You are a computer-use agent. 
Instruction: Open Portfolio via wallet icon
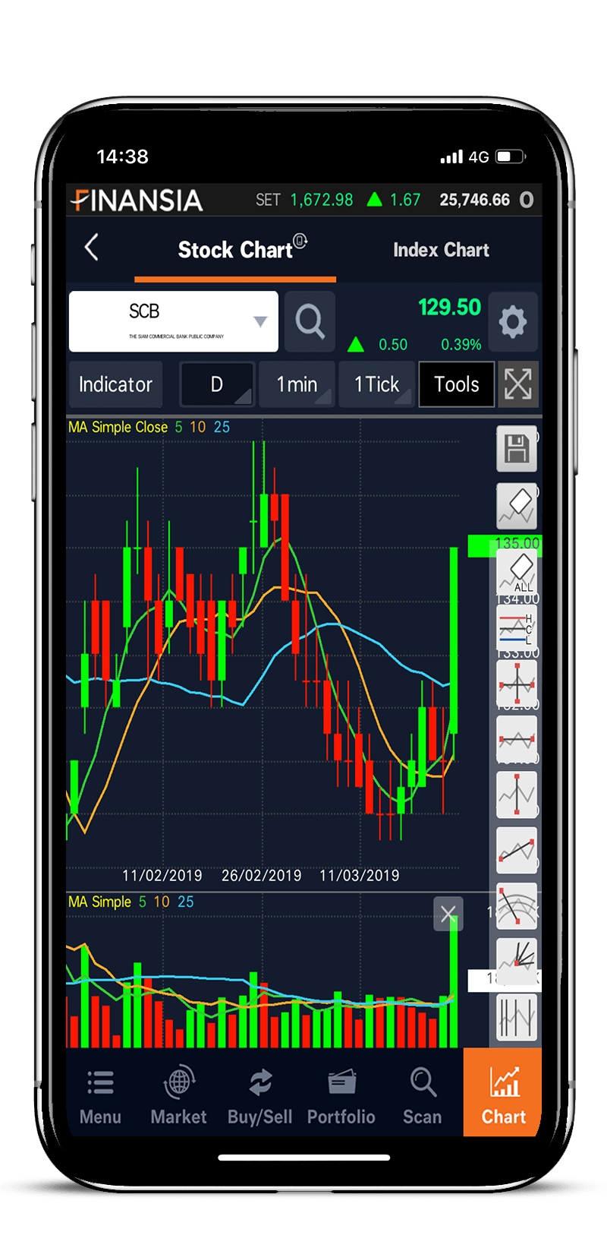coord(341,1082)
